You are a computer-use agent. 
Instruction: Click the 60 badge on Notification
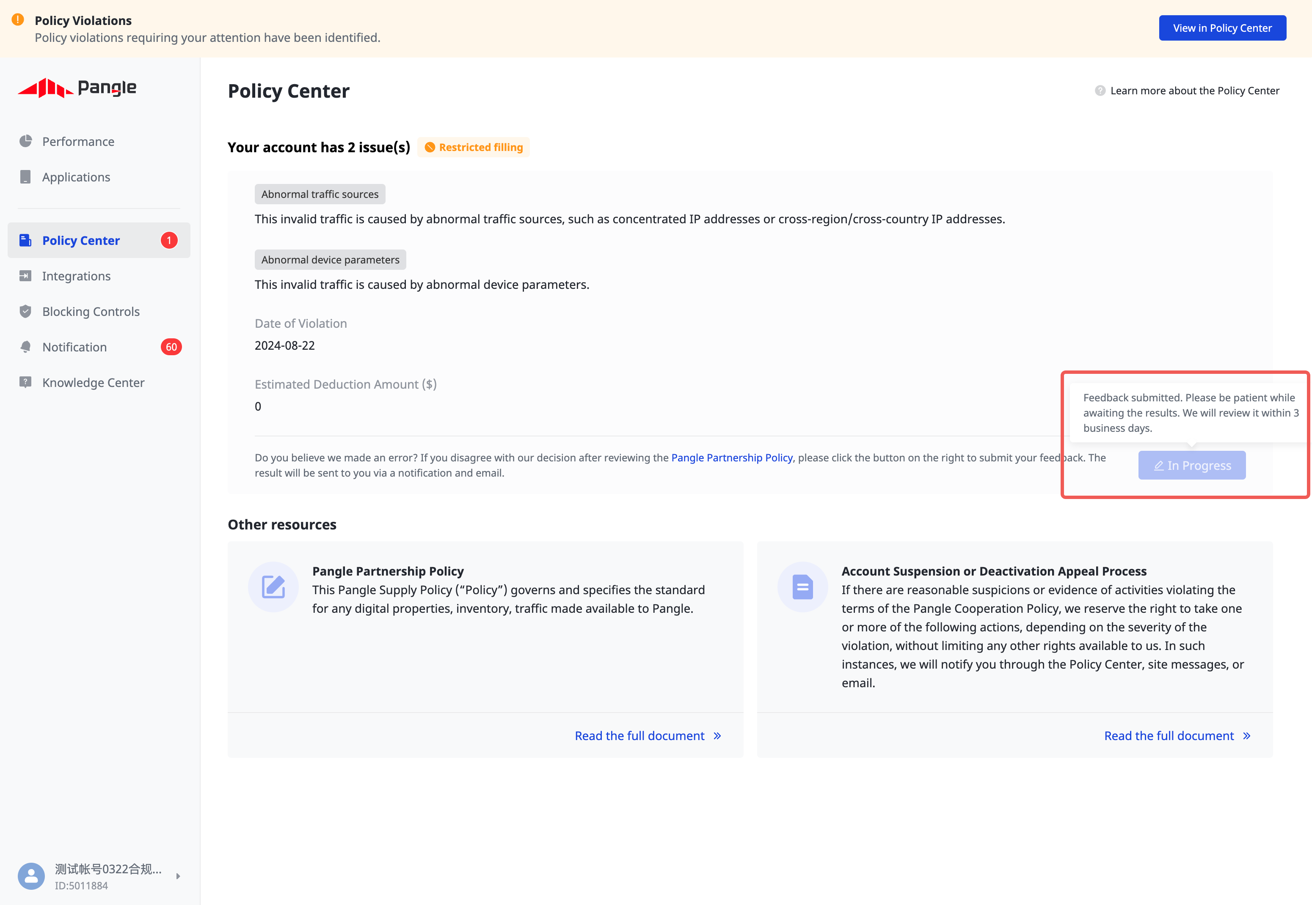(x=171, y=347)
